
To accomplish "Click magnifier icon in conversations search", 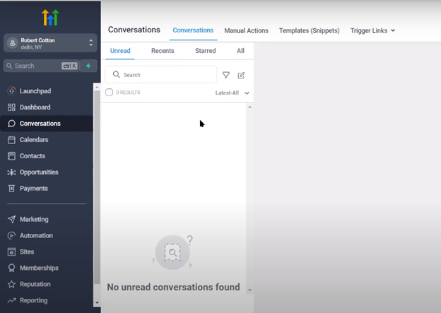I will click(x=116, y=74).
